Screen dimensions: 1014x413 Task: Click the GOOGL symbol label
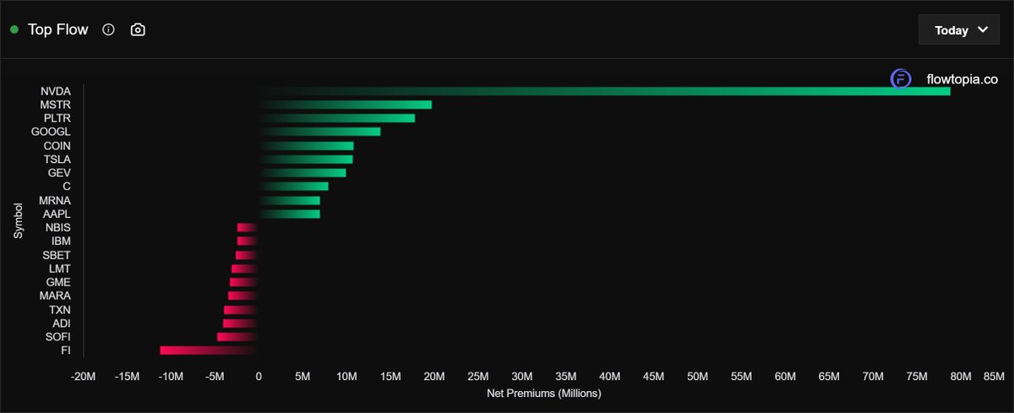click(51, 132)
